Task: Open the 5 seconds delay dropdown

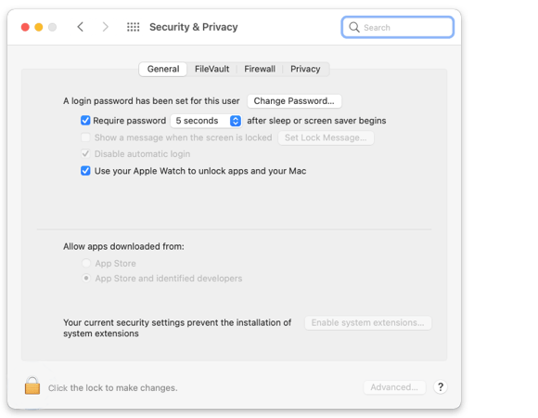Action: click(x=206, y=121)
